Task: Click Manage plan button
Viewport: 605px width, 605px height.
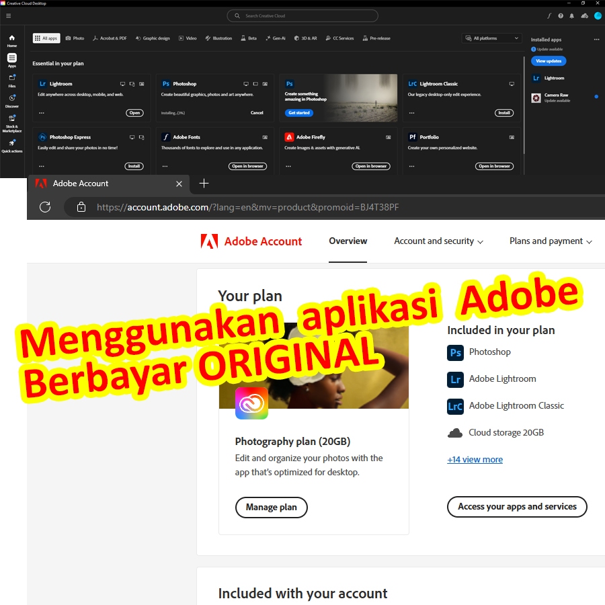Action: pyautogui.click(x=272, y=508)
